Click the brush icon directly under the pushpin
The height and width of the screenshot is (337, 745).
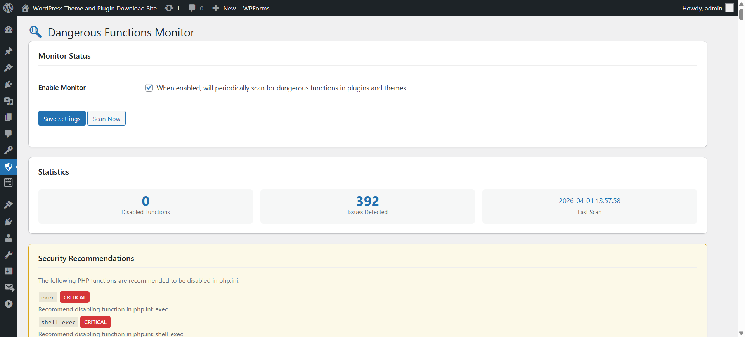9,68
